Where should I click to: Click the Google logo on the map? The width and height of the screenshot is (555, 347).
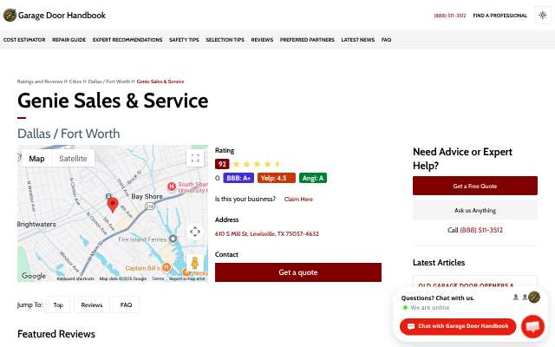[34, 276]
